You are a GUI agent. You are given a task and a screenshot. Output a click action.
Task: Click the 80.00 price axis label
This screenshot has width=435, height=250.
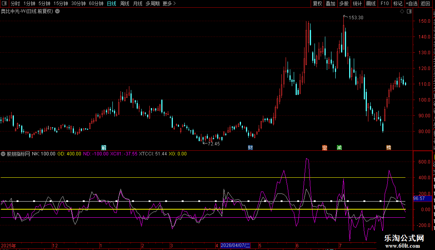coord(424,132)
